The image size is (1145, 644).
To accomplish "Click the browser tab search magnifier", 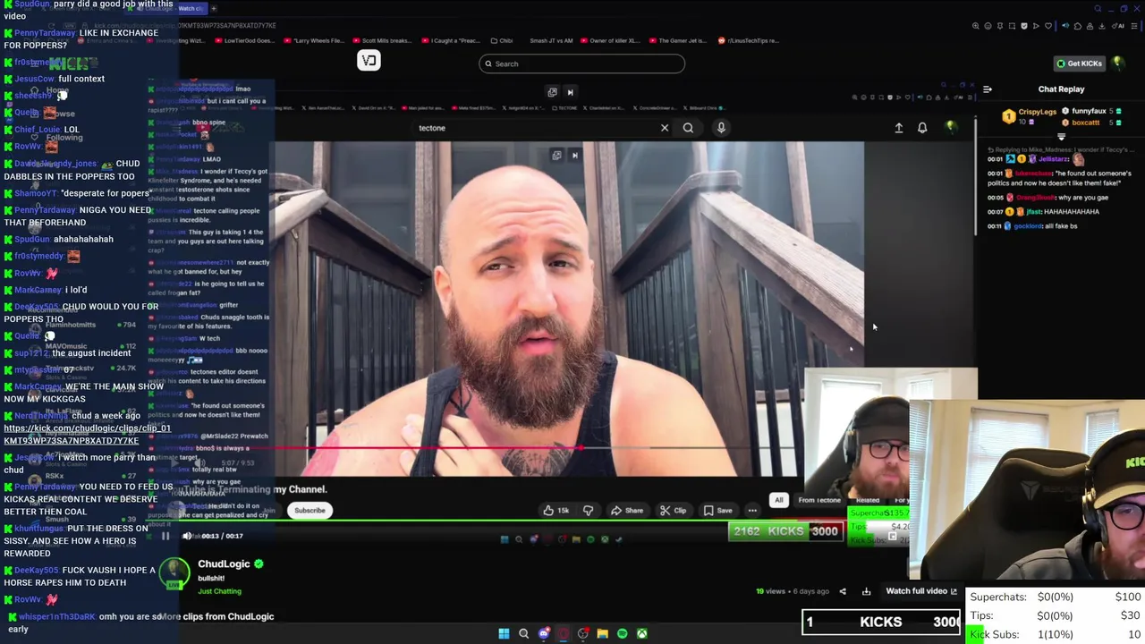I will [1098, 9].
